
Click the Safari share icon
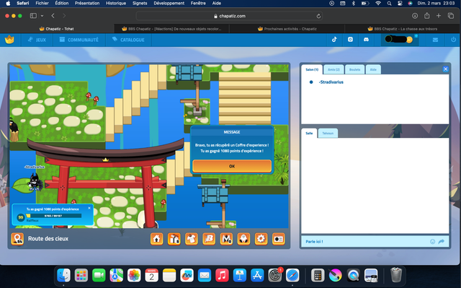[426, 16]
